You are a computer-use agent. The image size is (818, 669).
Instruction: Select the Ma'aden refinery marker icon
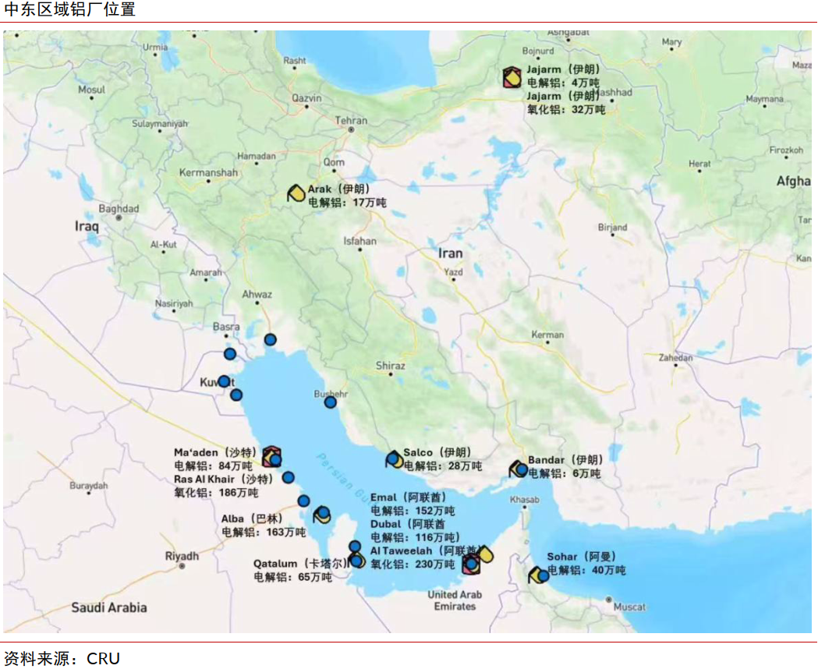pyautogui.click(x=271, y=455)
